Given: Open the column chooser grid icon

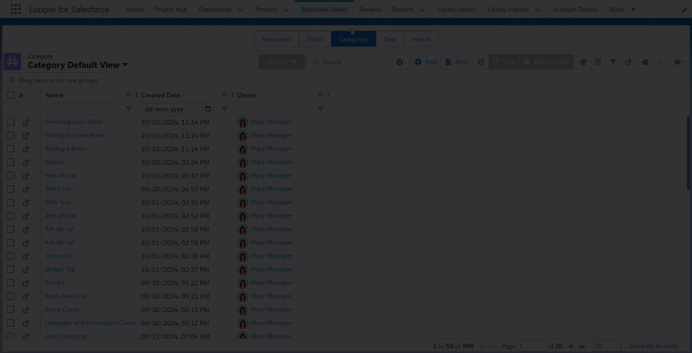Looking at the screenshot, I should pos(598,62).
